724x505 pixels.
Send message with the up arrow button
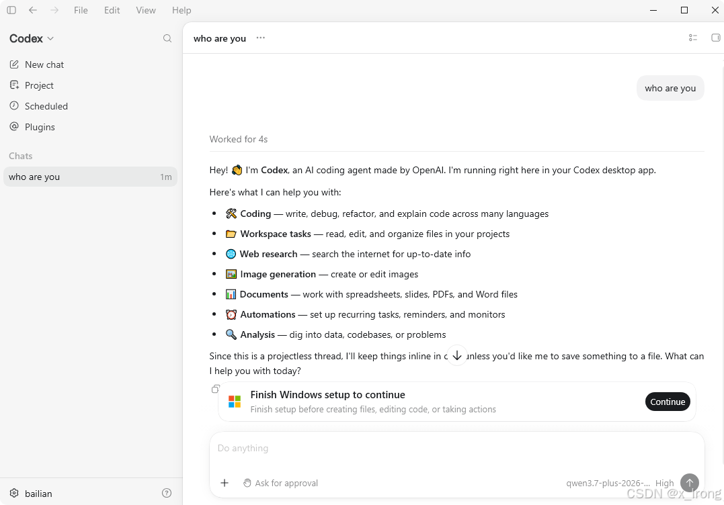[x=689, y=483]
